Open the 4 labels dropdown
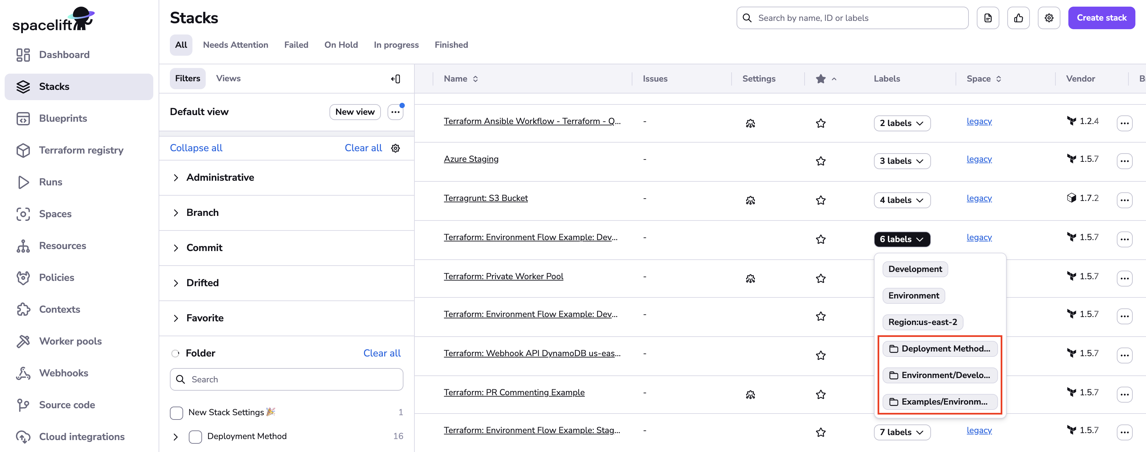Screen dimensions: 1146x452 pyautogui.click(x=901, y=200)
